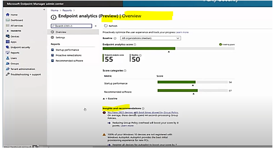The width and height of the screenshot is (277, 150).
Task: Open Troubleshooting + support wrench icon
Action: pyautogui.click(x=7, y=74)
